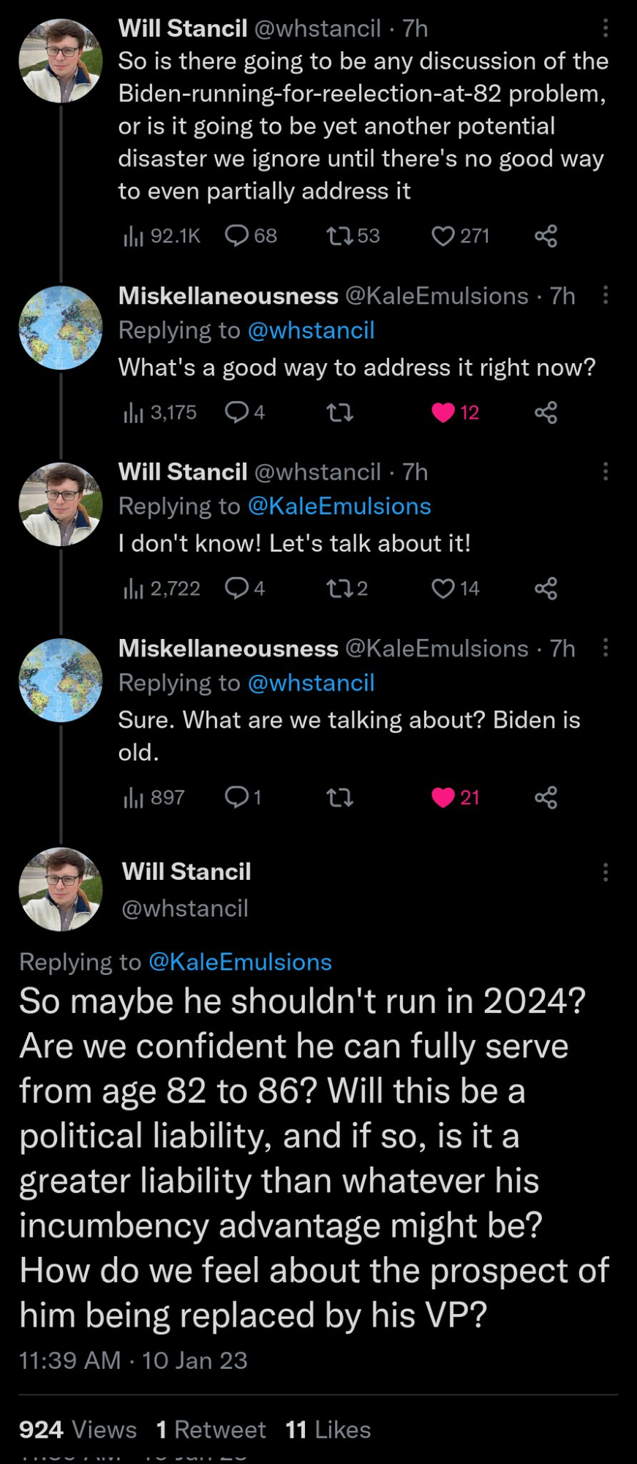
Task: Open @whstancil mention link in second tweet
Action: tap(311, 331)
